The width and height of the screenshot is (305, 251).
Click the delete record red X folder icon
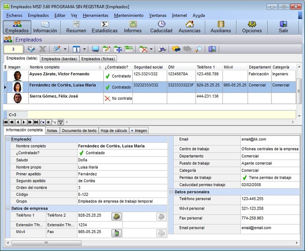143,49
